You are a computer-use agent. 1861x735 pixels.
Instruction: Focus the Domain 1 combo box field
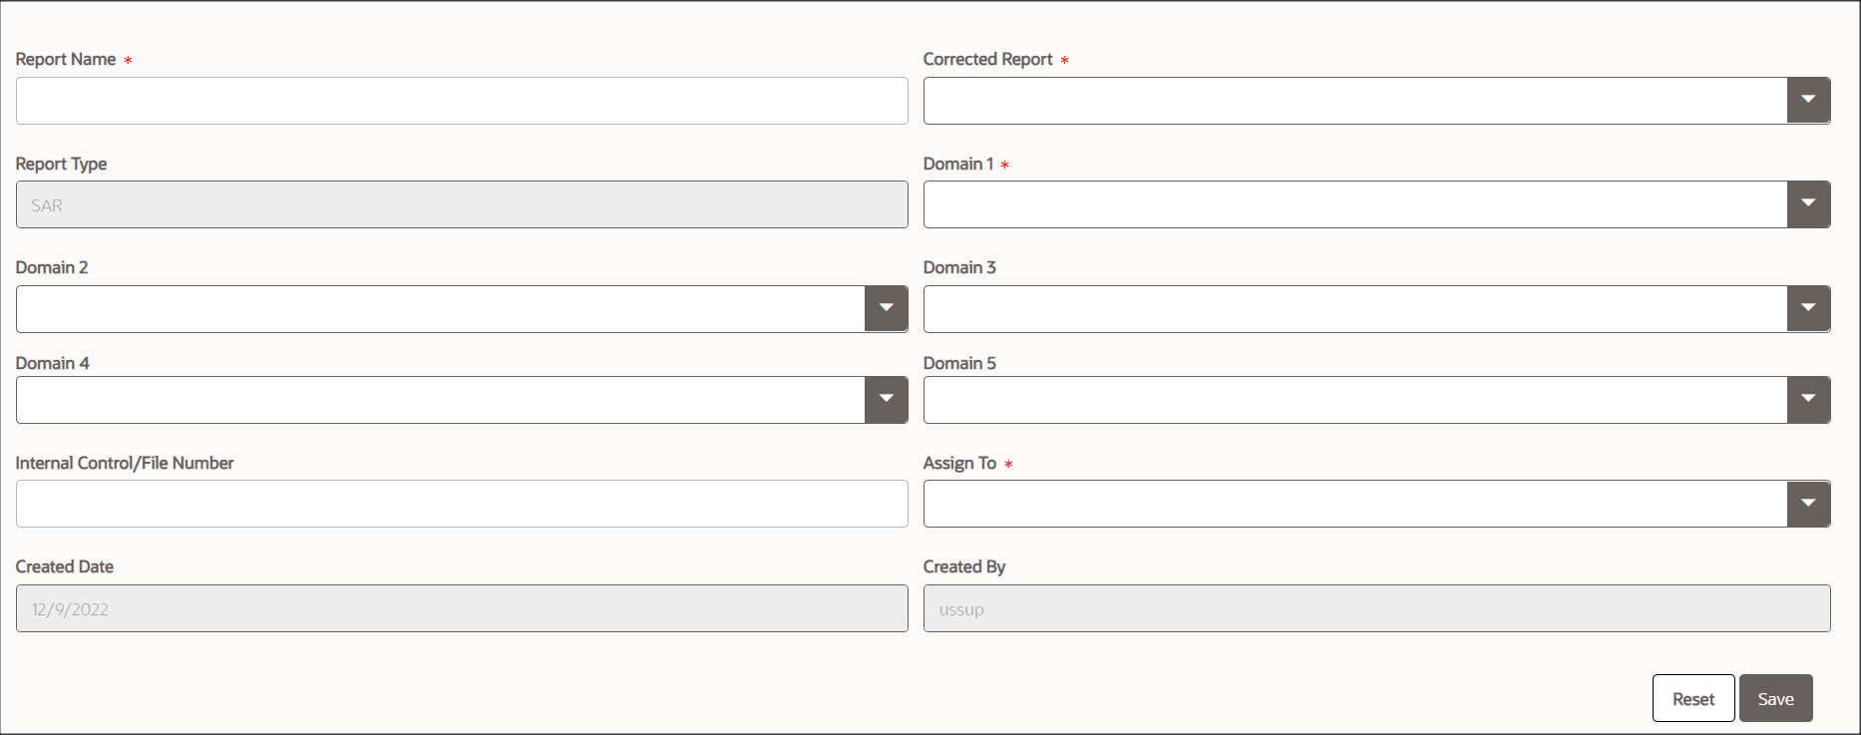pyautogui.click(x=1354, y=204)
